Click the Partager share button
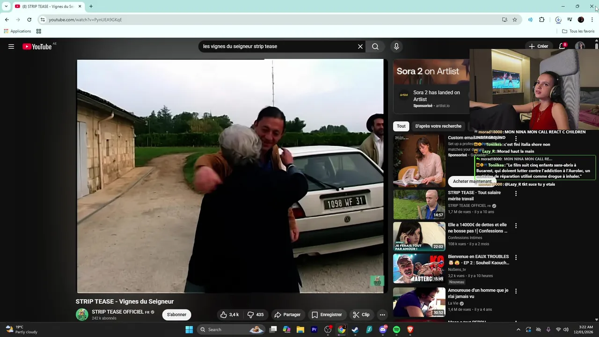Viewport: 599px width, 337px height. click(x=287, y=315)
